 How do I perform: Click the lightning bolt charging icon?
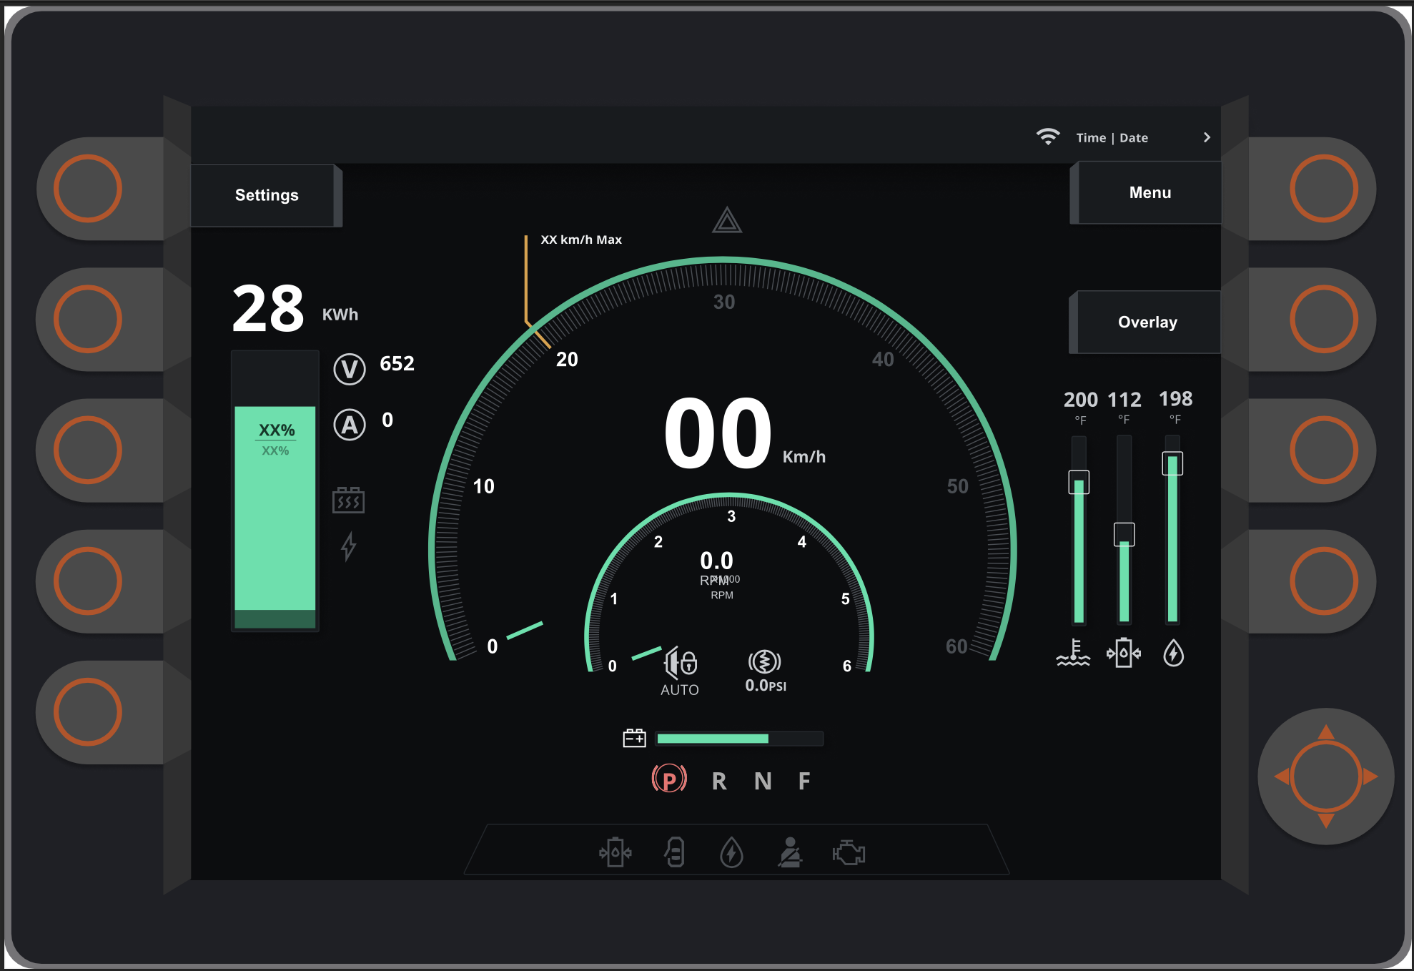point(348,546)
